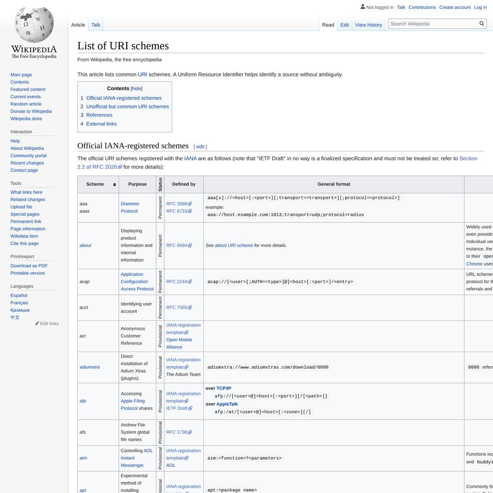This screenshot has height=493, width=493.
Task: Open Current events link
Action: click(26, 97)
